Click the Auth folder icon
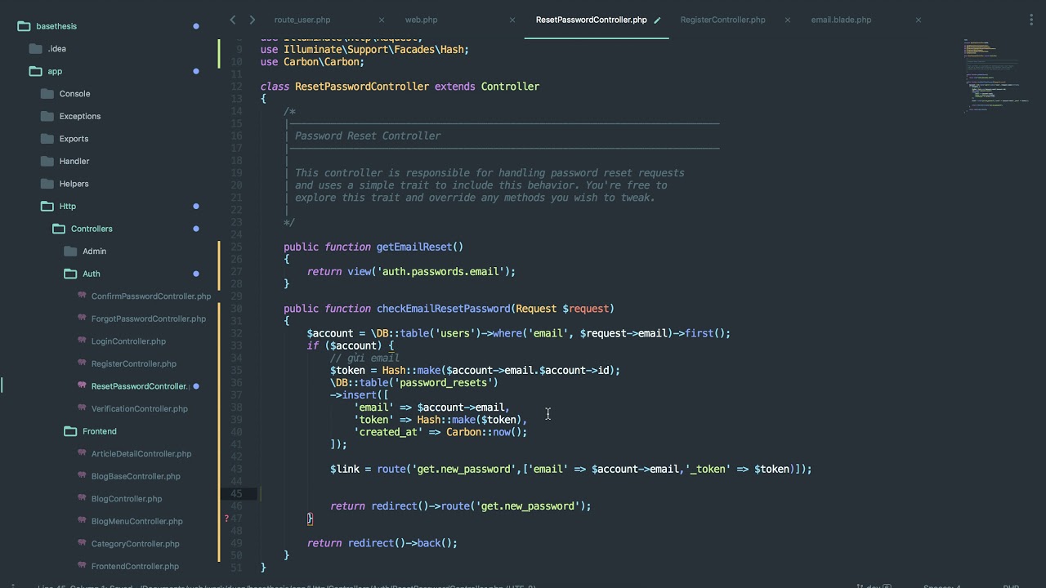The width and height of the screenshot is (1046, 588). click(x=70, y=274)
